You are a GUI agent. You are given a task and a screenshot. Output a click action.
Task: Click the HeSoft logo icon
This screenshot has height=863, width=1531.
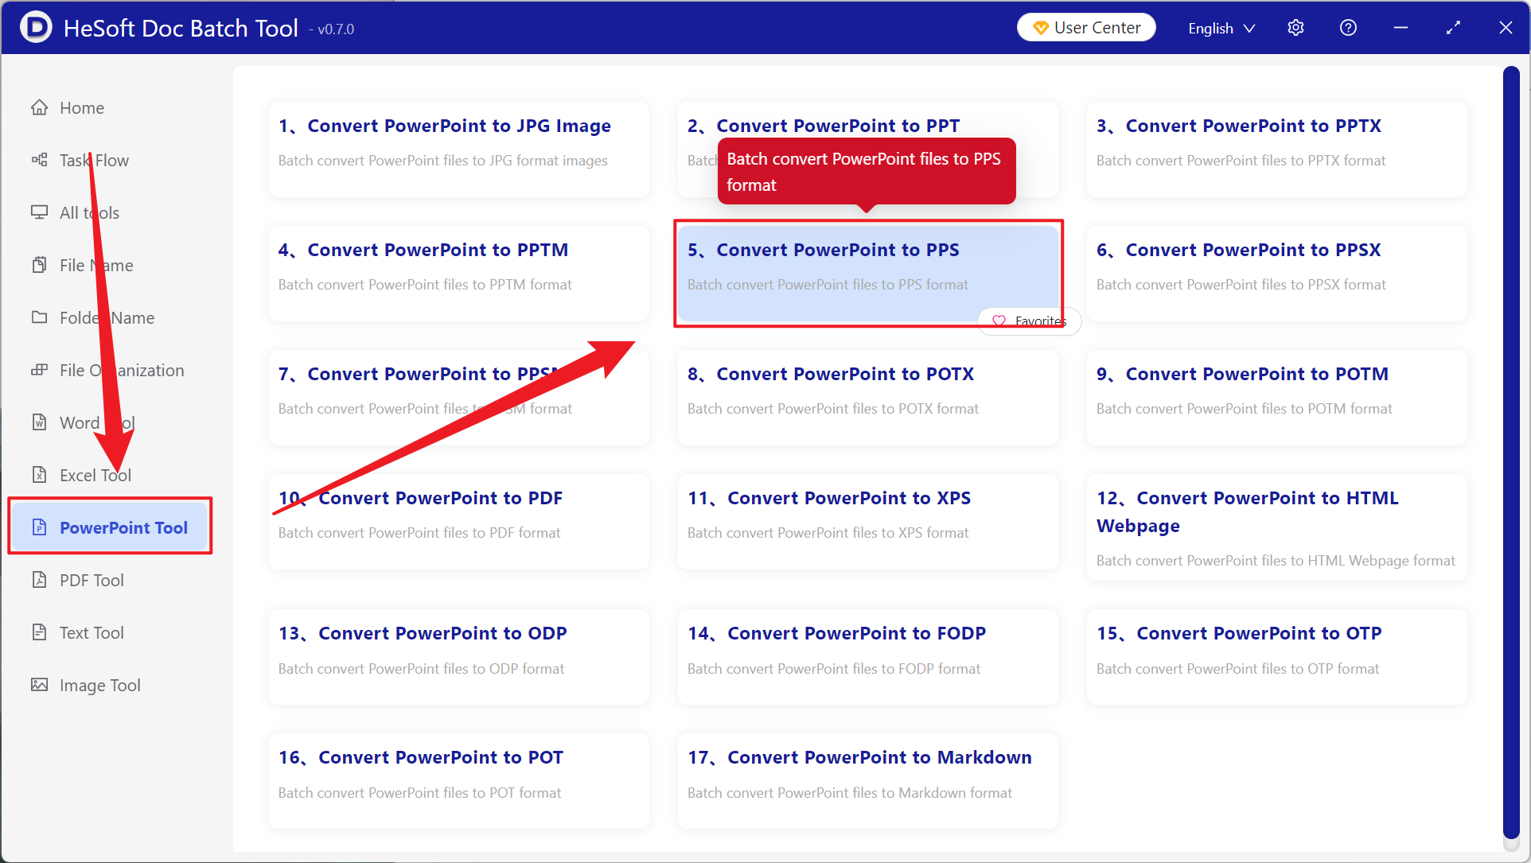(x=36, y=28)
